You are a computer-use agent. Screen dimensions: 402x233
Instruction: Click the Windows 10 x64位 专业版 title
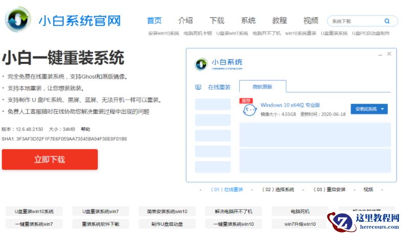290,105
